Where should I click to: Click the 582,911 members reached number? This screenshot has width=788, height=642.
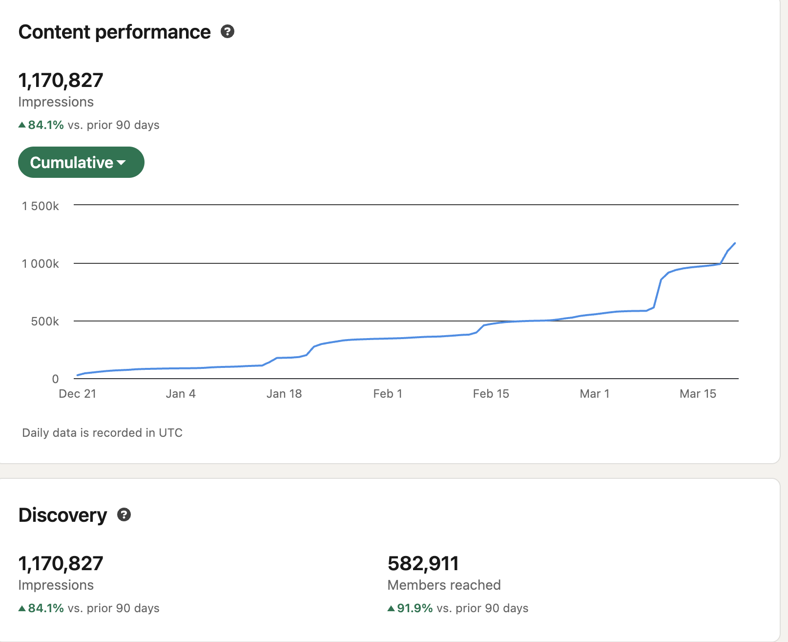pyautogui.click(x=423, y=563)
